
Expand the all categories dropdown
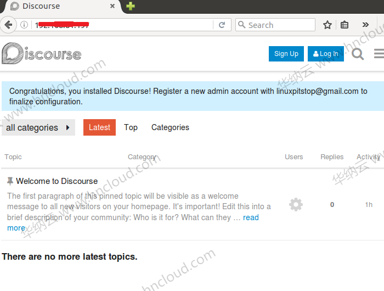(38, 127)
